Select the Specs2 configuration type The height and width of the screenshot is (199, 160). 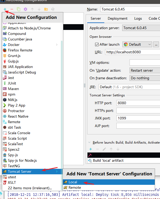click(32, 149)
